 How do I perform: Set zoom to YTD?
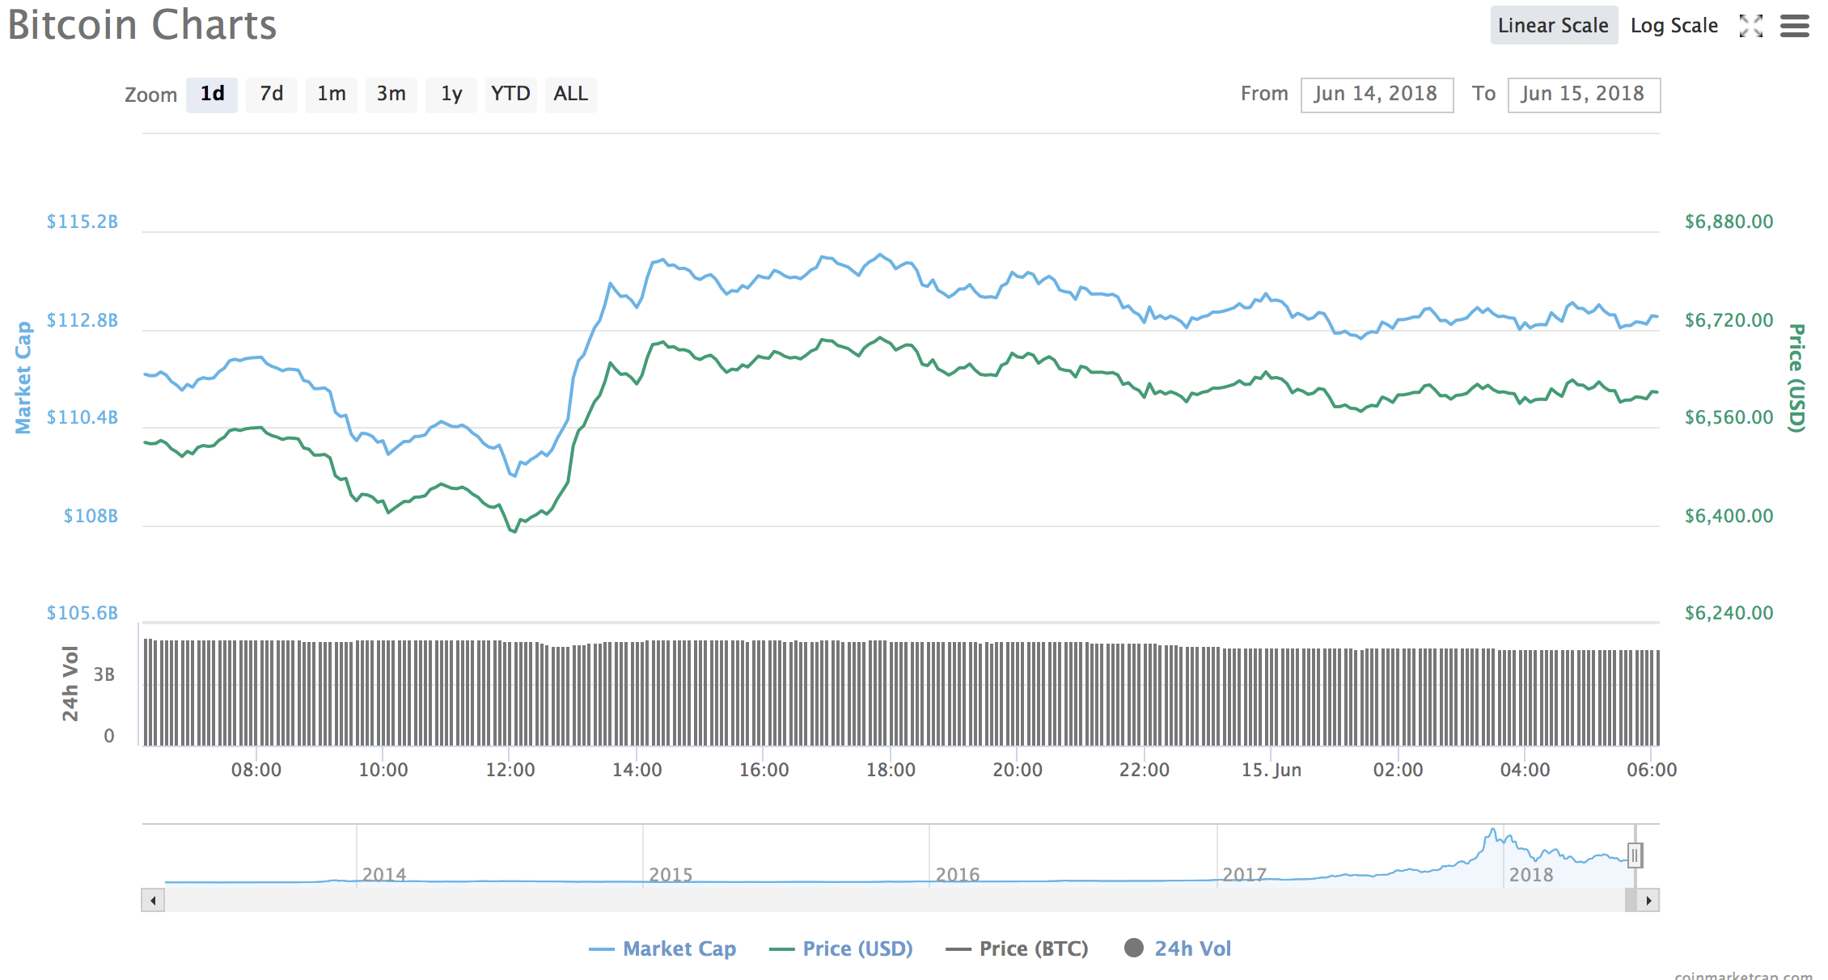510,94
